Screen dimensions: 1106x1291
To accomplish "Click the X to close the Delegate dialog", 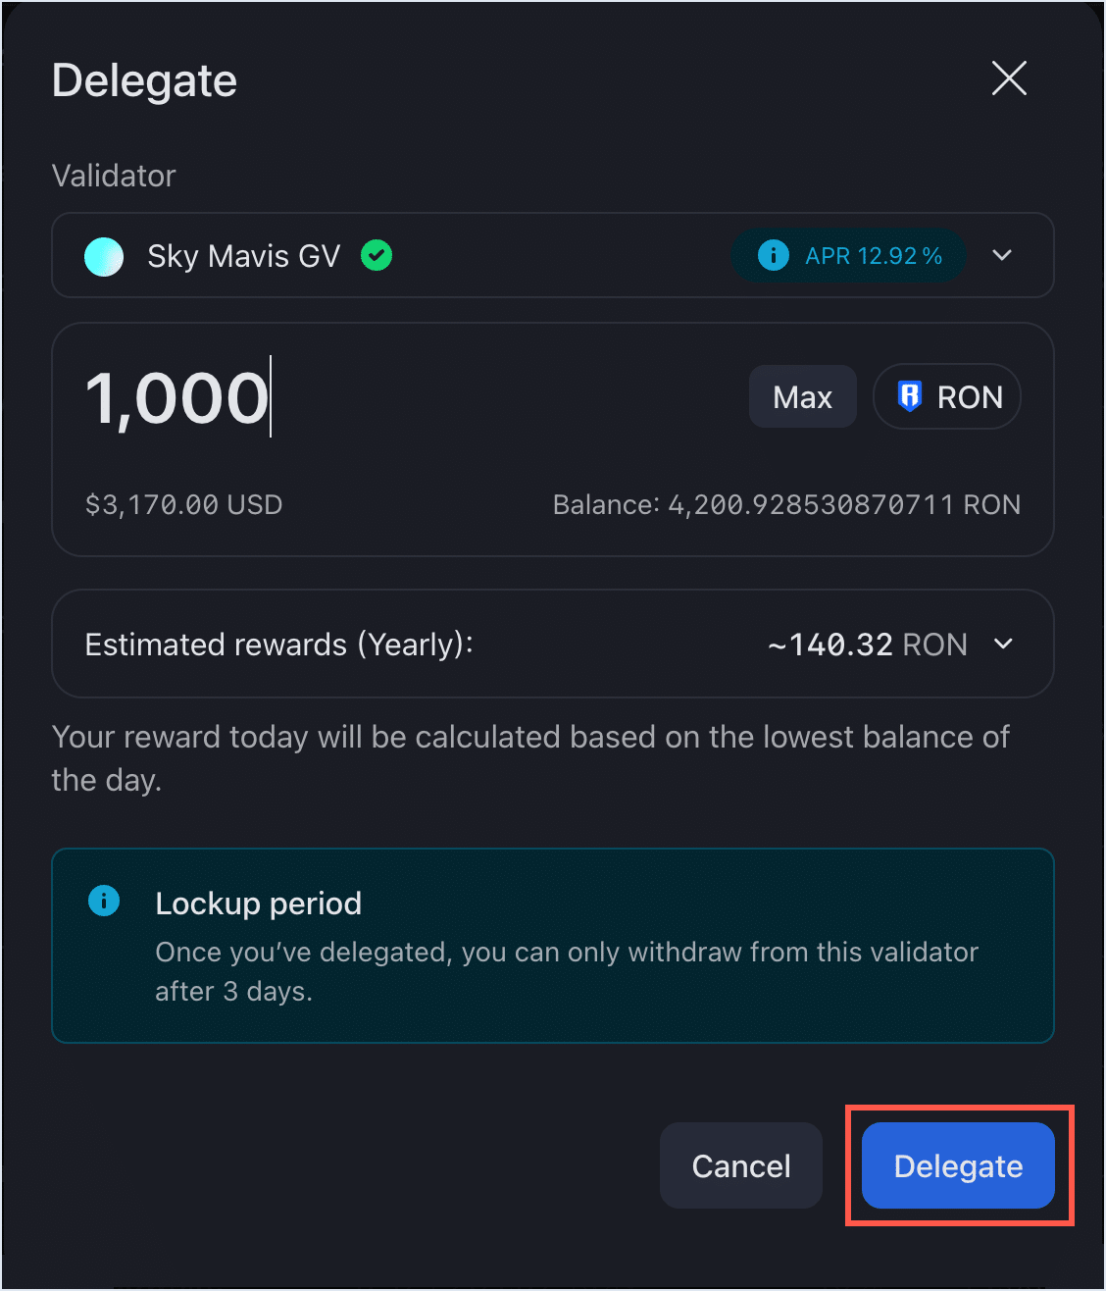I will point(1008,78).
